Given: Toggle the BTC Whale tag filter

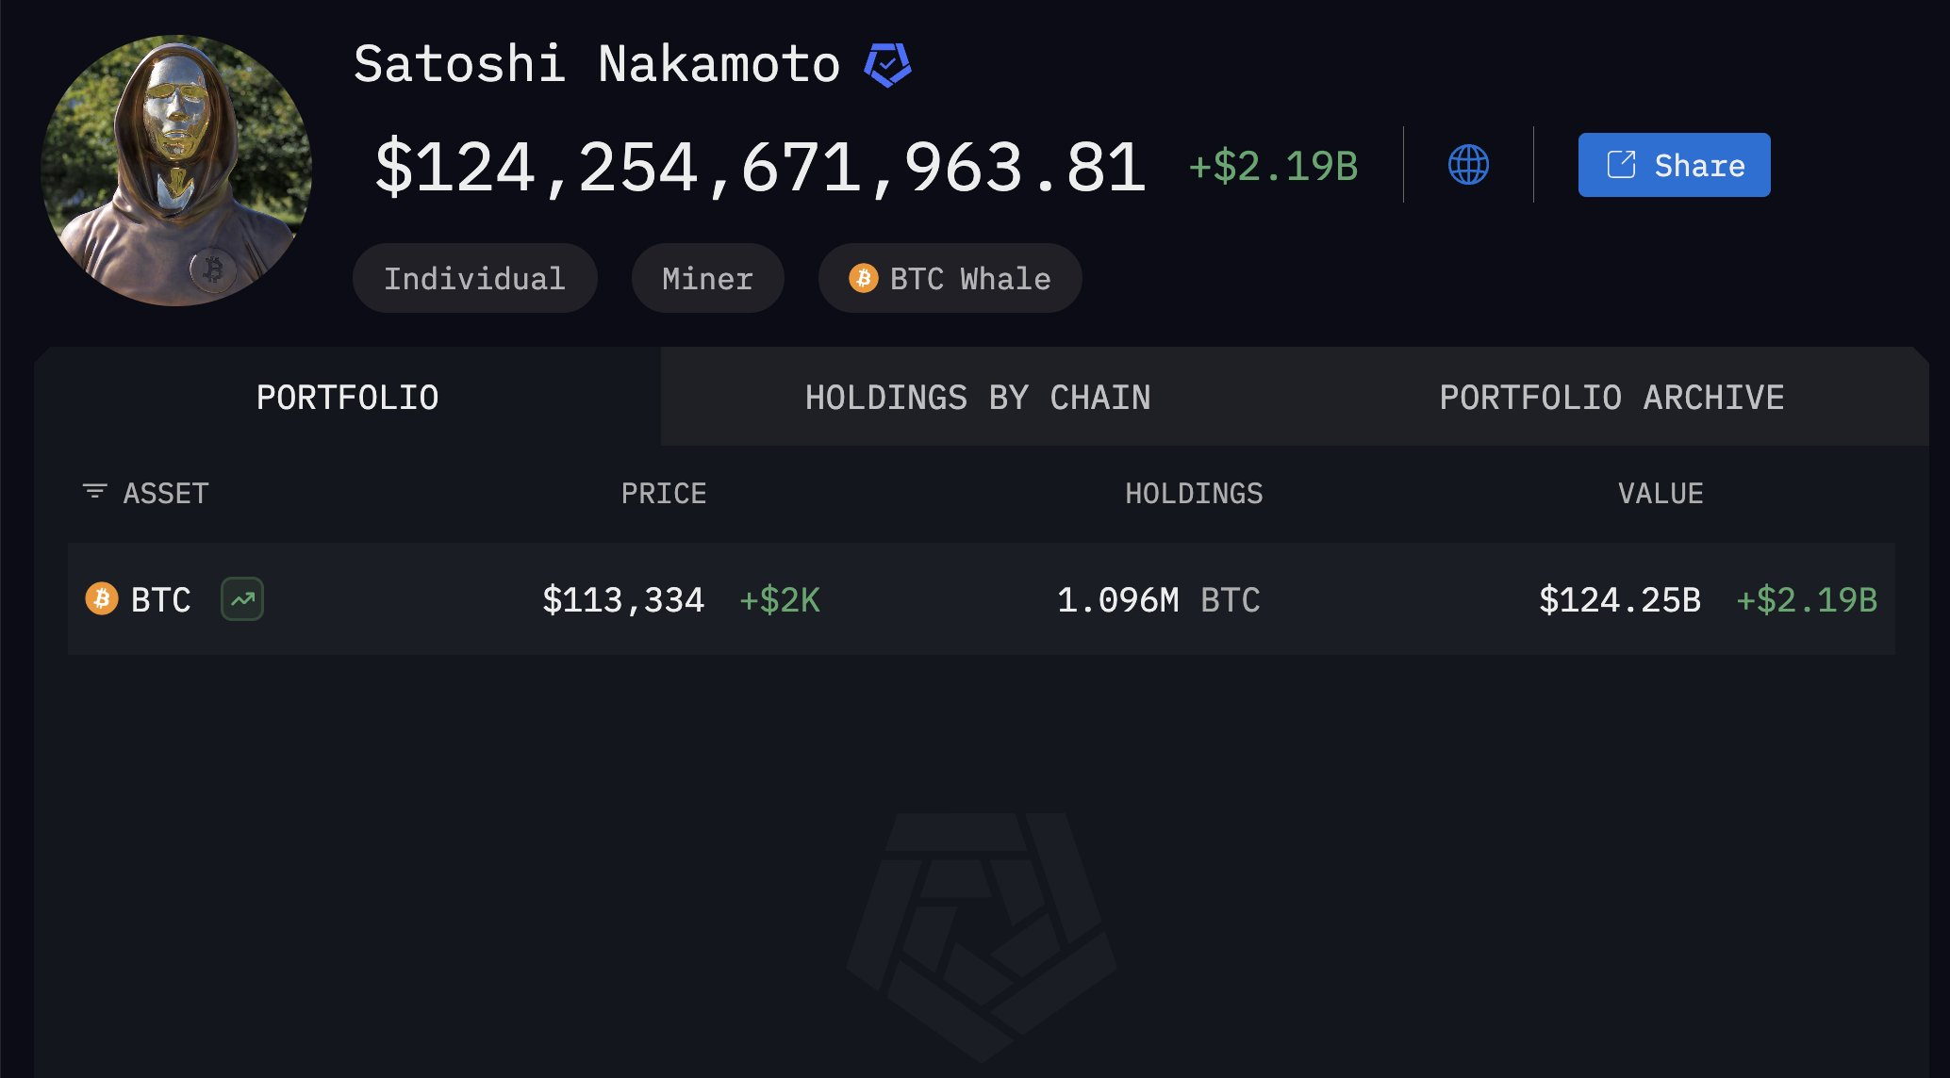Looking at the screenshot, I should click(949, 278).
